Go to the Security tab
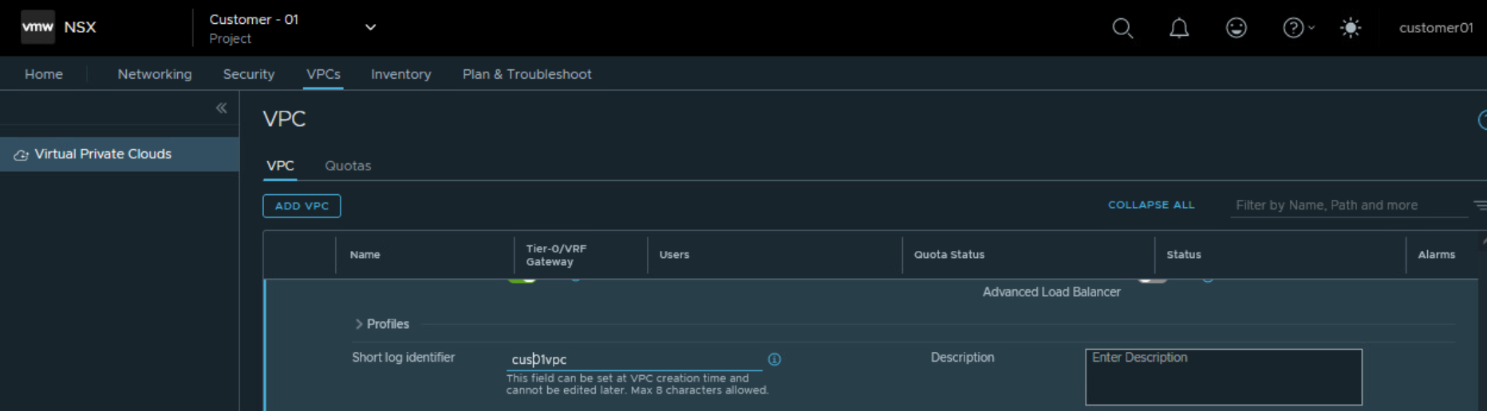 pos(249,74)
